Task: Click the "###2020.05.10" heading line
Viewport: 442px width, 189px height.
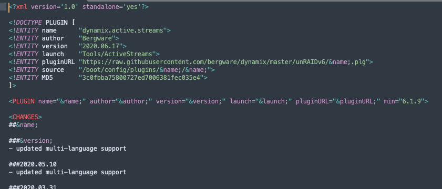Action: 33,164
